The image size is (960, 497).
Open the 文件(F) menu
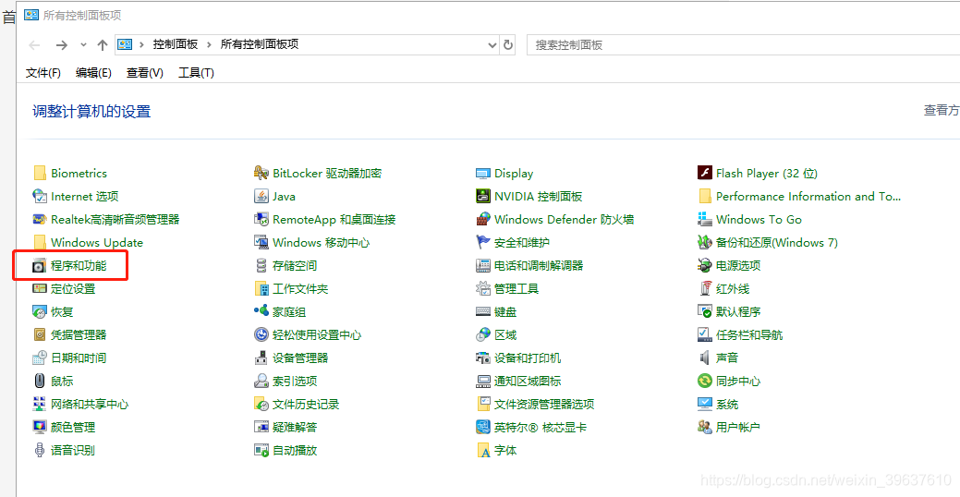tap(43, 73)
